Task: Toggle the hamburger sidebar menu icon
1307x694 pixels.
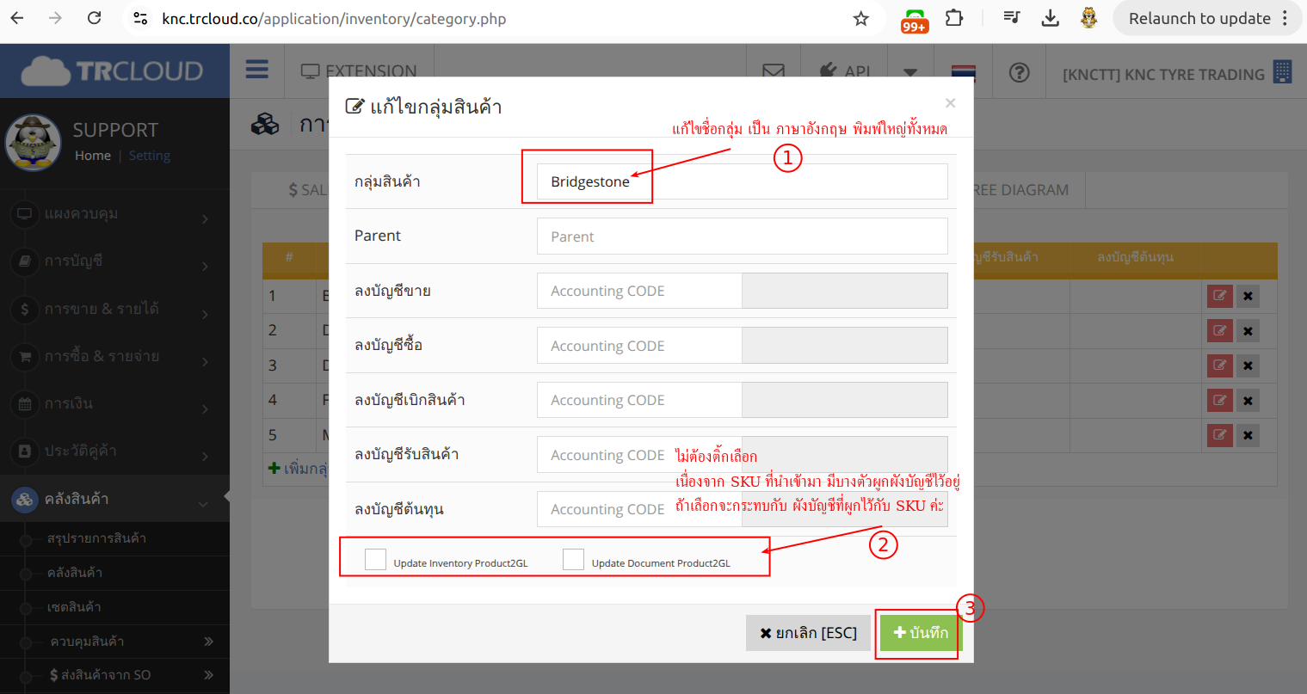Action: coord(256,69)
